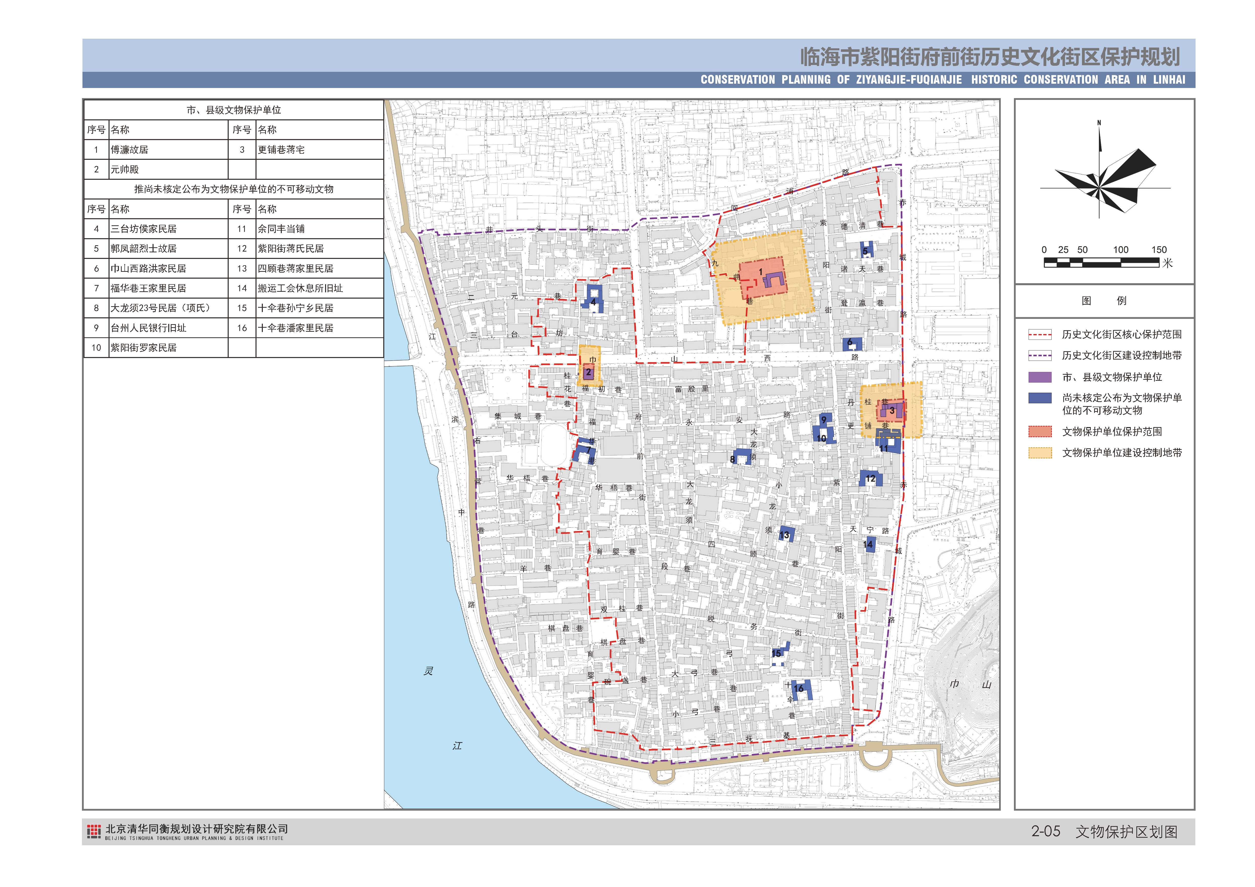Click the sheet label 2-05 文物保护区划图
Image resolution: width=1255 pixels, height=887 pixels.
1104,831
